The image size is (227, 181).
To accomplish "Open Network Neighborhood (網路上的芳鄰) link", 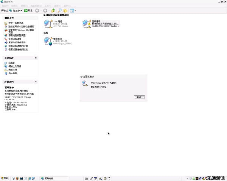I will (15, 66).
